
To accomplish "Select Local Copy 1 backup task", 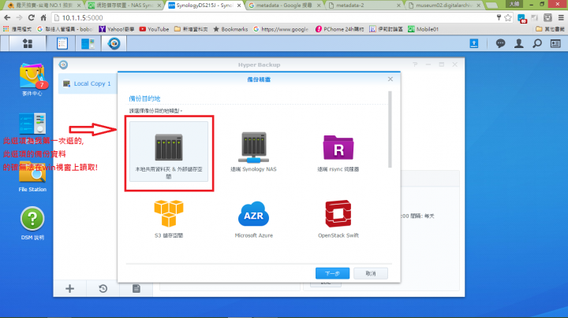I will click(88, 84).
